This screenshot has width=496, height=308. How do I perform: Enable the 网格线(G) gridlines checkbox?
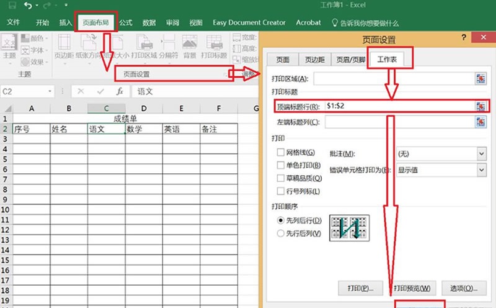click(280, 152)
